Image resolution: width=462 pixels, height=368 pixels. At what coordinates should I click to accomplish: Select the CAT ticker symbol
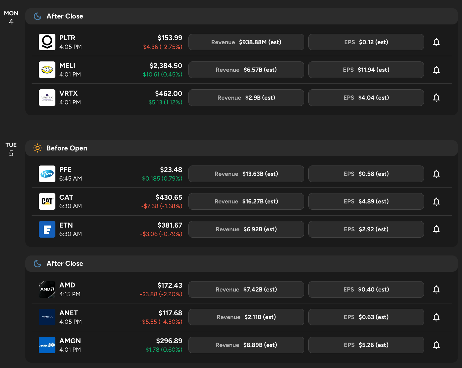[x=66, y=197]
